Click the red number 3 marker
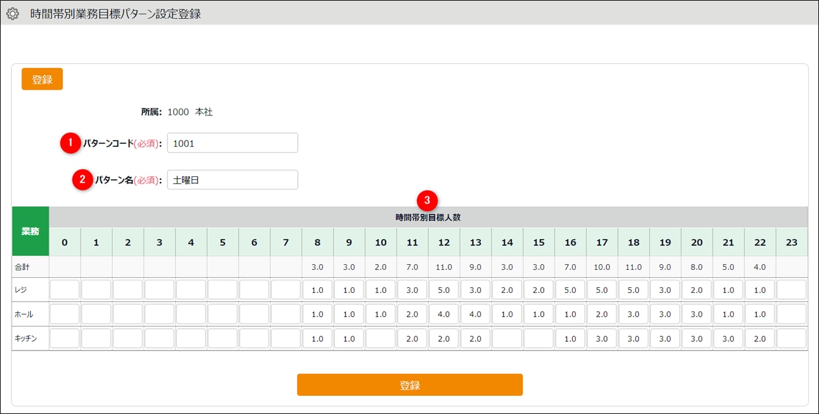The height and width of the screenshot is (414, 819). click(428, 201)
